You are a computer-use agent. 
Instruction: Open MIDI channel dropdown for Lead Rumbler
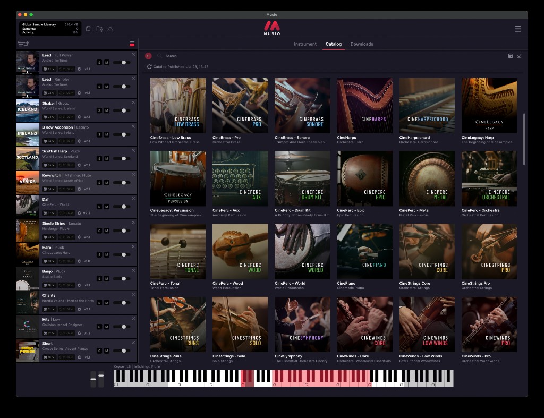click(x=49, y=93)
